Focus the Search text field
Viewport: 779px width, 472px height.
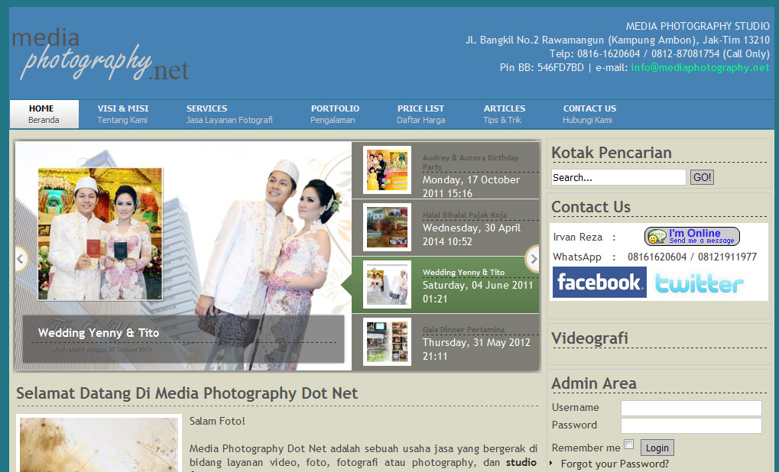pyautogui.click(x=618, y=177)
